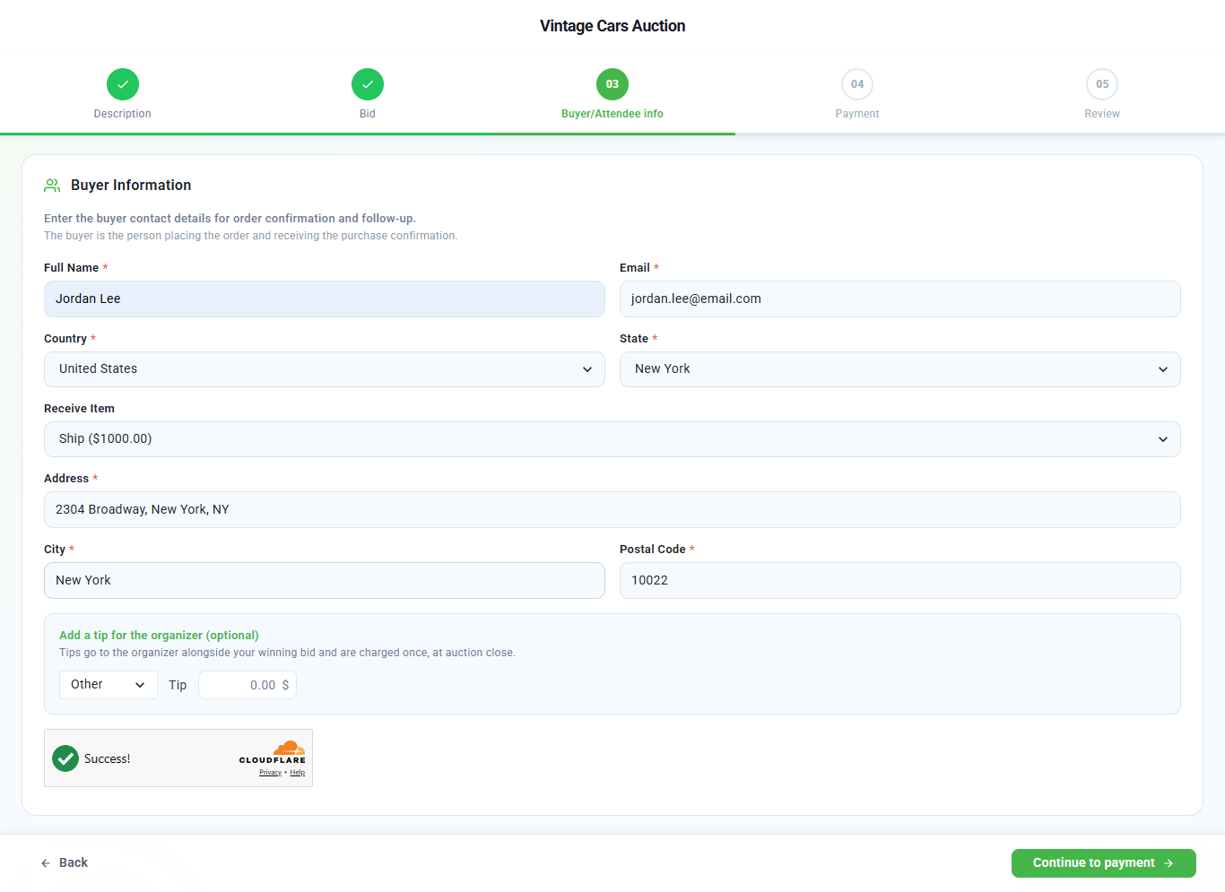The height and width of the screenshot is (892, 1225).
Task: Focus the Postal Code field
Action: [900, 581]
